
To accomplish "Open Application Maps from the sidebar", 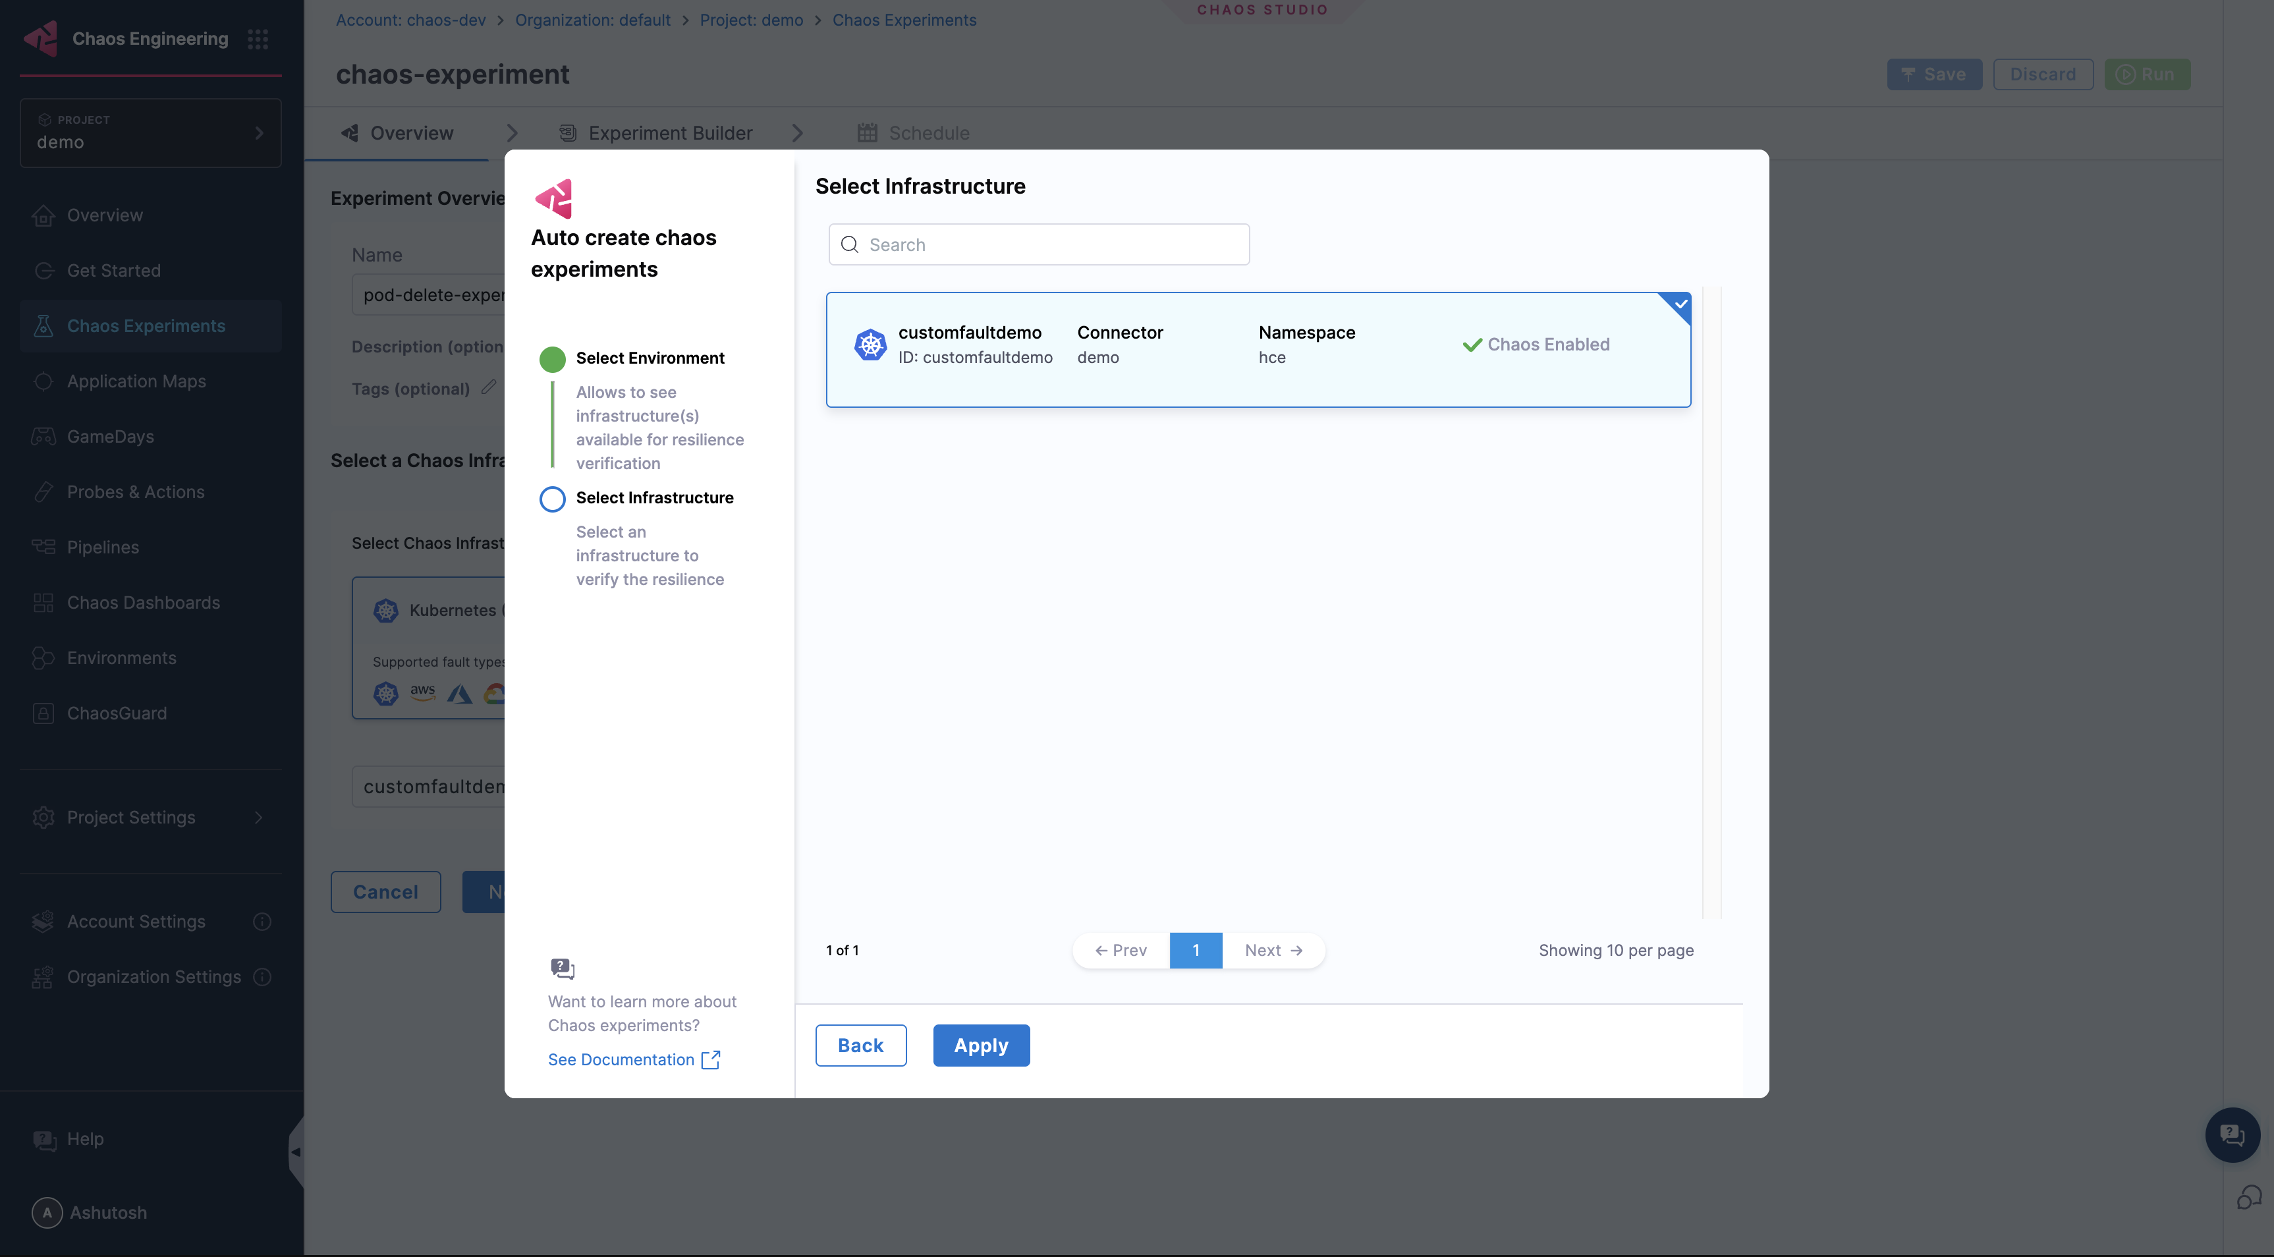I will coord(135,380).
